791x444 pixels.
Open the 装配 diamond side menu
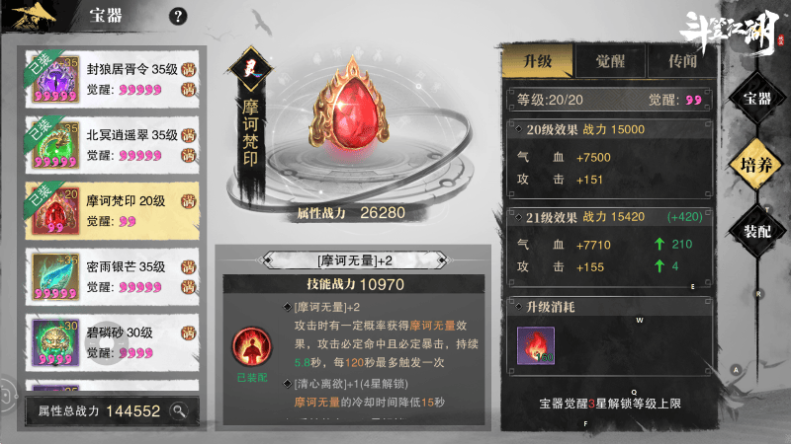coord(756,231)
